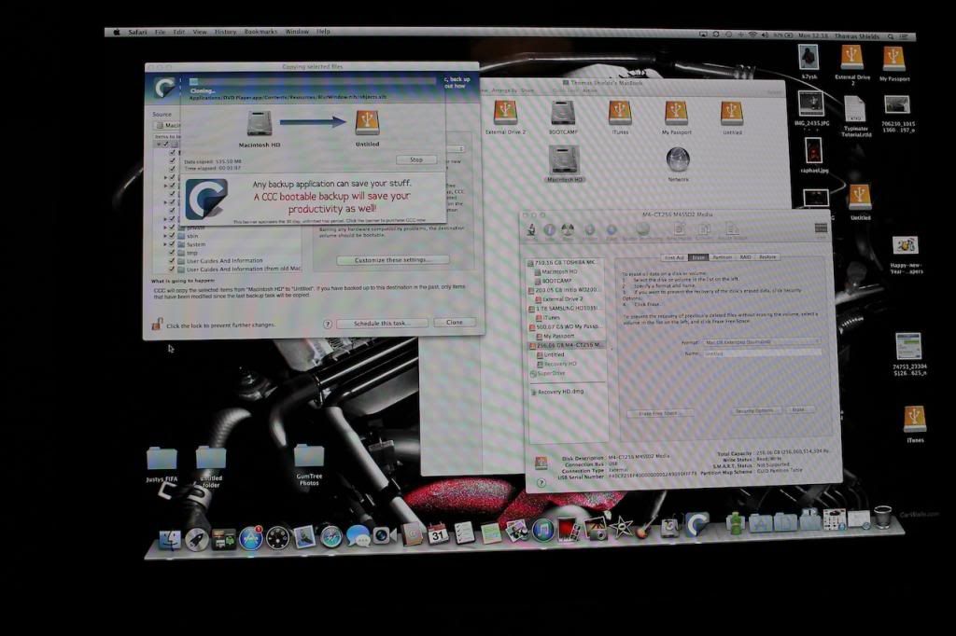The height and width of the screenshot is (636, 956).
Task: Launch iTunes from the Dock
Action: point(542,530)
